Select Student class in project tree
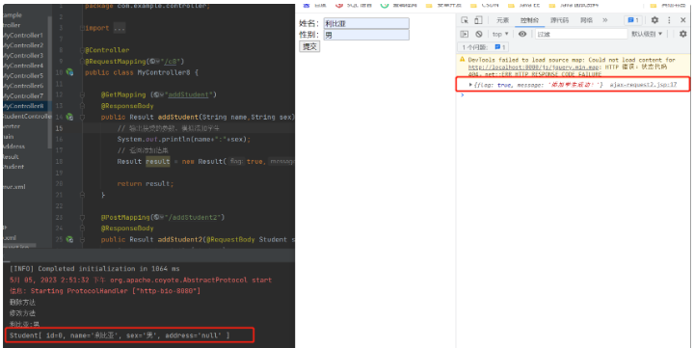This screenshot has width=694, height=348. [13, 167]
